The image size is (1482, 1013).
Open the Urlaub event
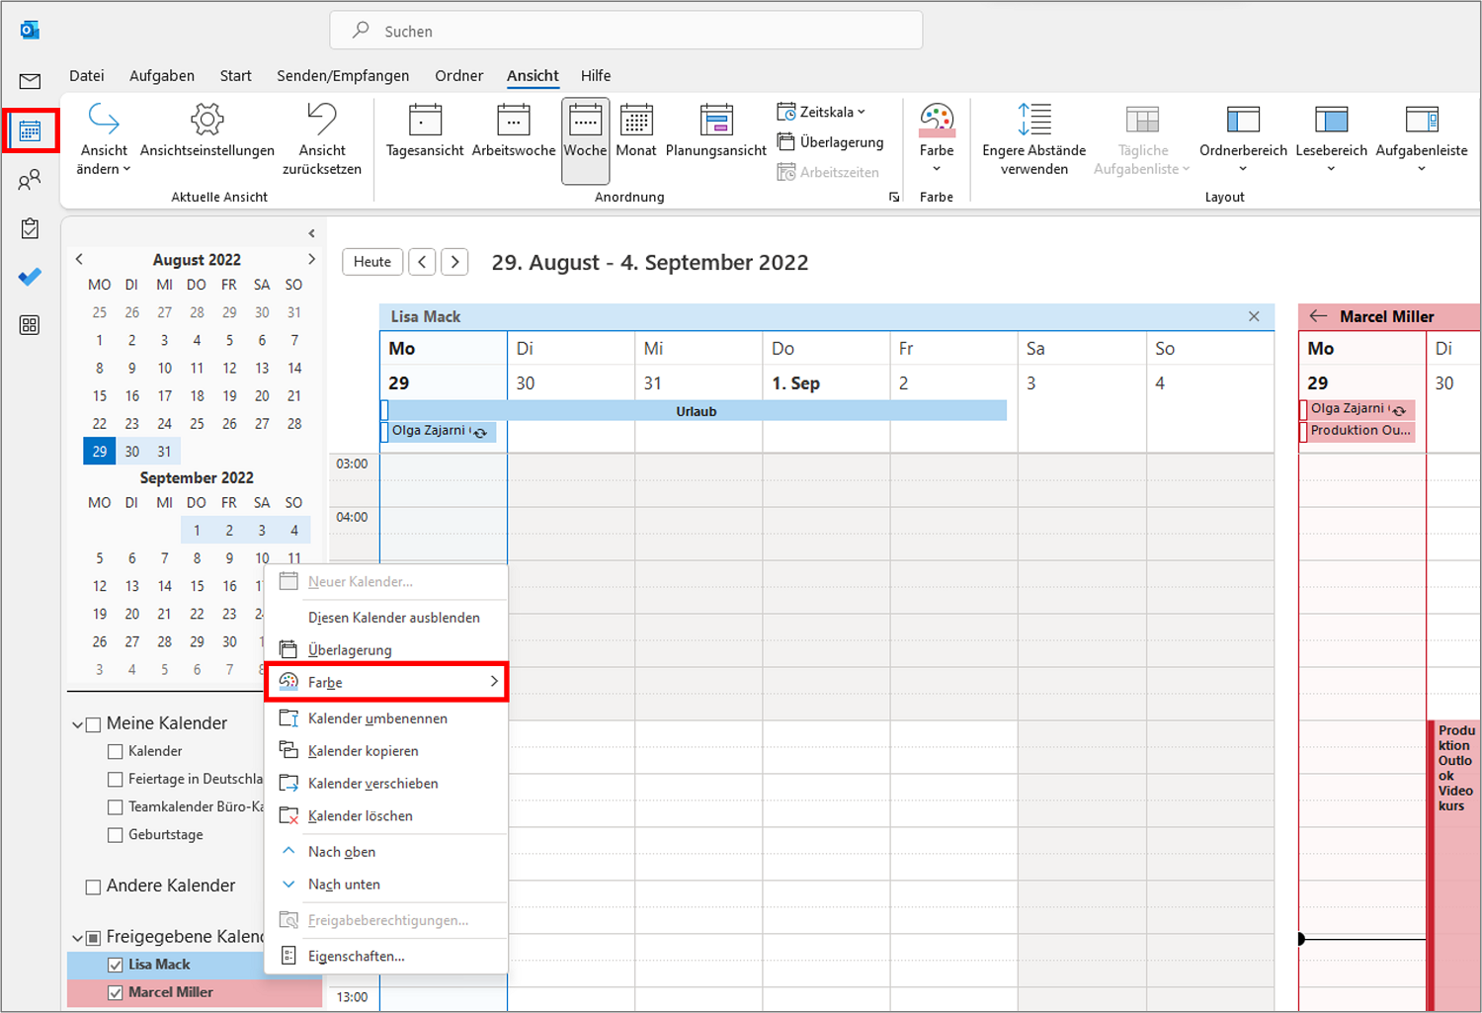click(x=696, y=411)
